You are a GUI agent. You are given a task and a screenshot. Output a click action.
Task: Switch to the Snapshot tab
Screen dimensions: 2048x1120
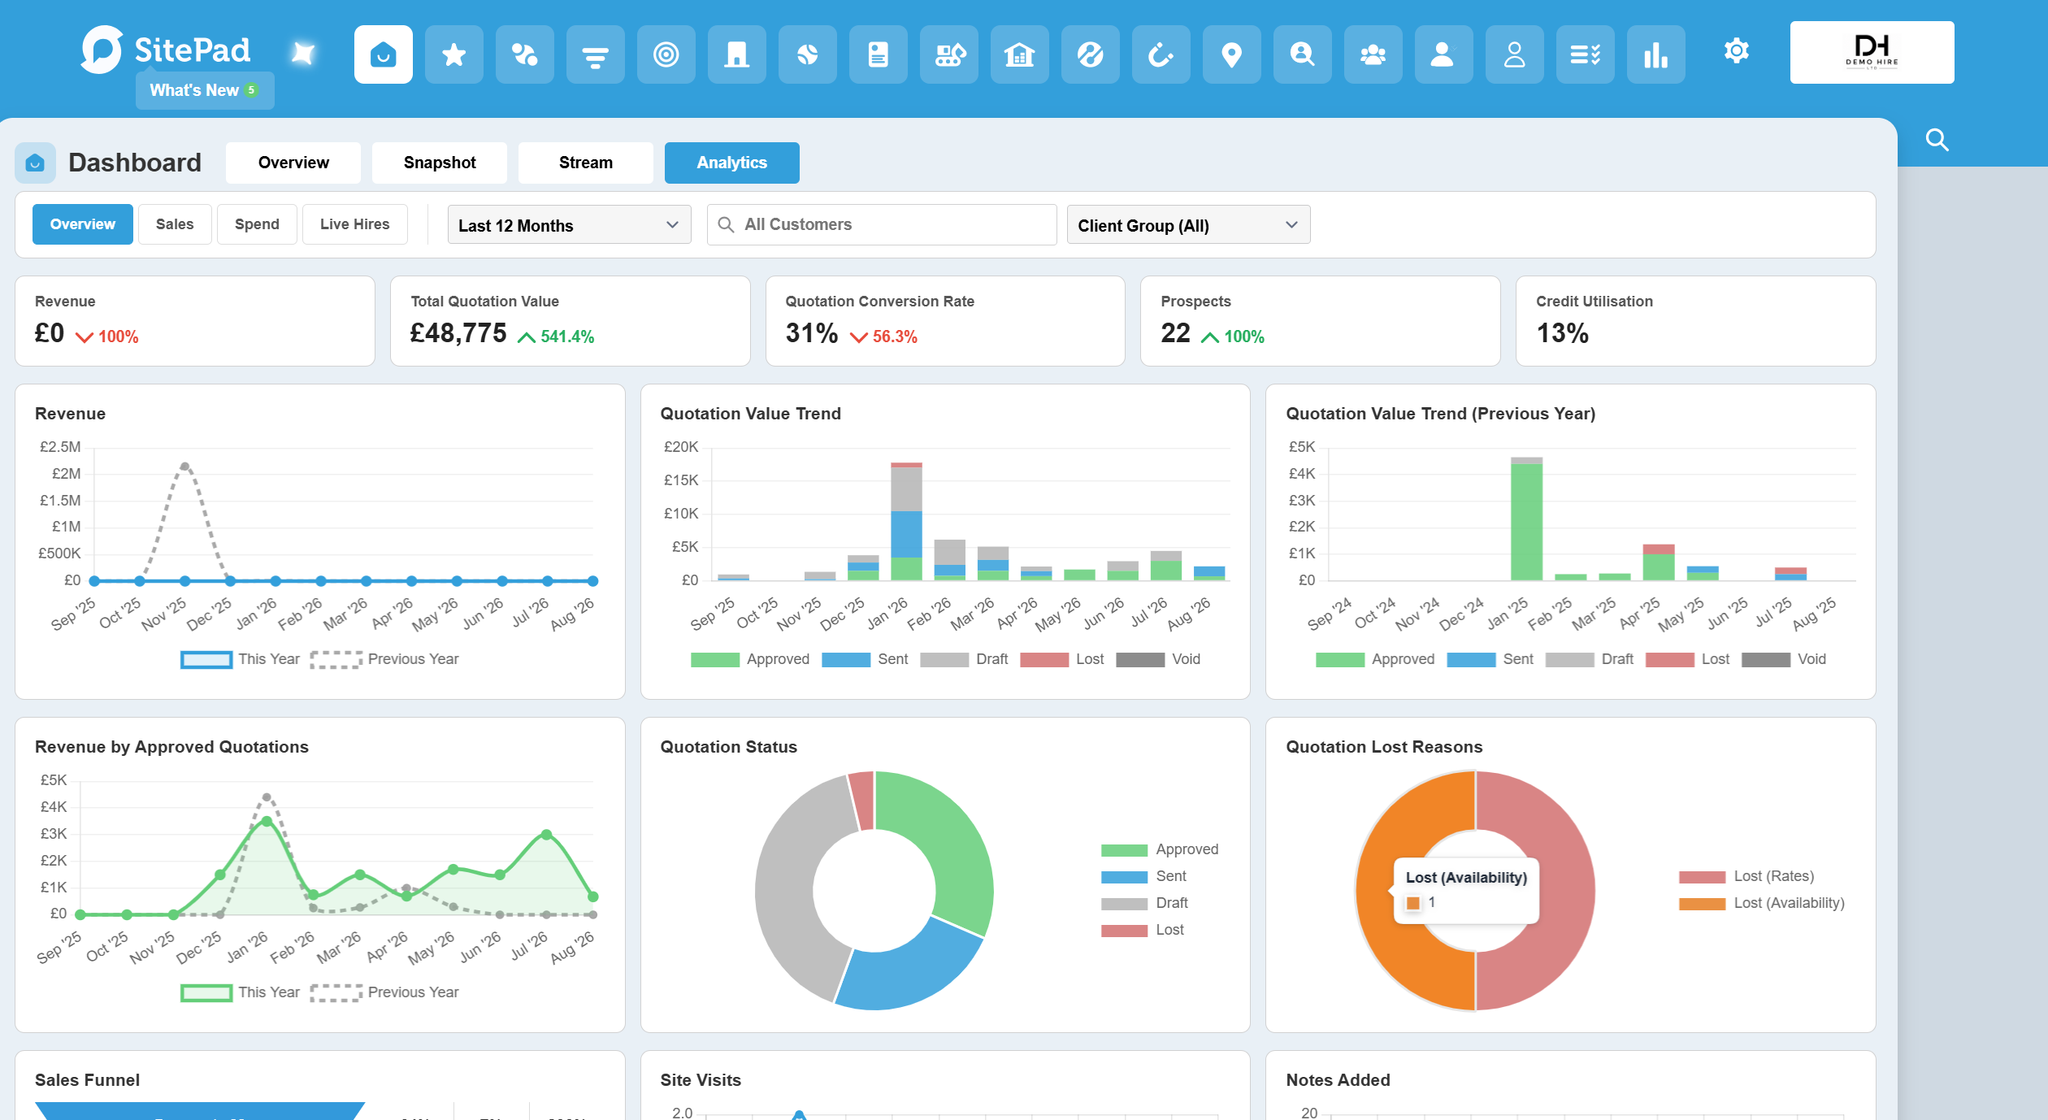pos(440,163)
